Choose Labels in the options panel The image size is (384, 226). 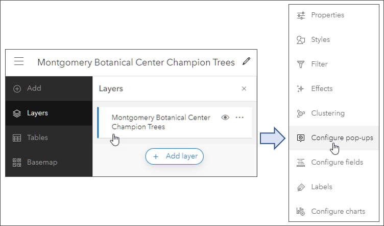tap(321, 187)
